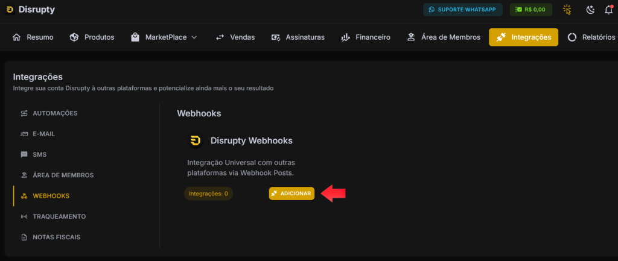Select the Integrações tab
This screenshot has height=261, width=618.
coord(523,37)
